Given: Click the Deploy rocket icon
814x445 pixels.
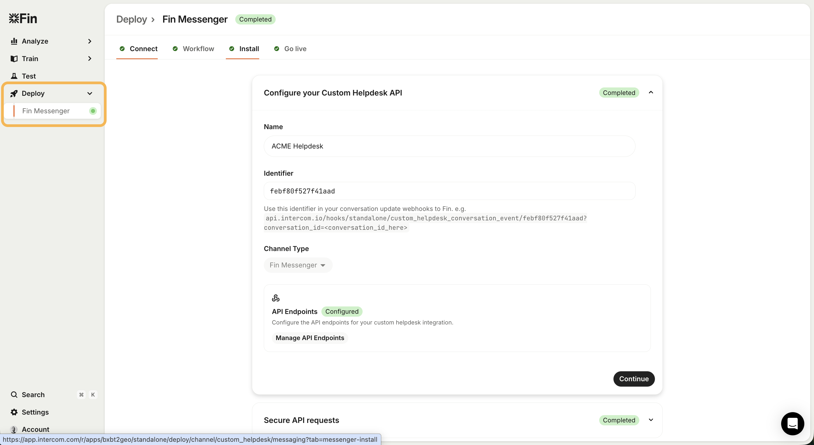Looking at the screenshot, I should tap(14, 93).
